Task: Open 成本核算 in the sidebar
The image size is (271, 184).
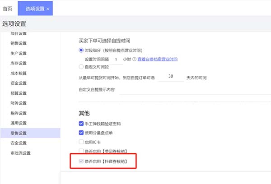Action: click(x=19, y=74)
